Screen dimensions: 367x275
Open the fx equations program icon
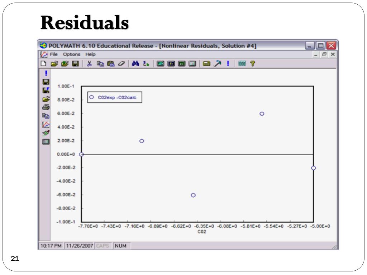[x=171, y=64]
